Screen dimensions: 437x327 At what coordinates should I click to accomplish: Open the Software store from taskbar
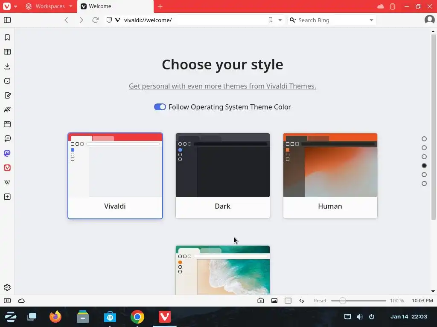coord(110,317)
